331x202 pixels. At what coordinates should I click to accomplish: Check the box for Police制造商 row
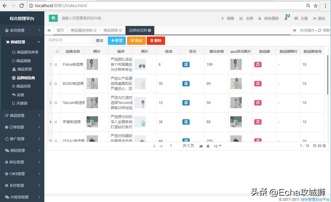click(56, 65)
